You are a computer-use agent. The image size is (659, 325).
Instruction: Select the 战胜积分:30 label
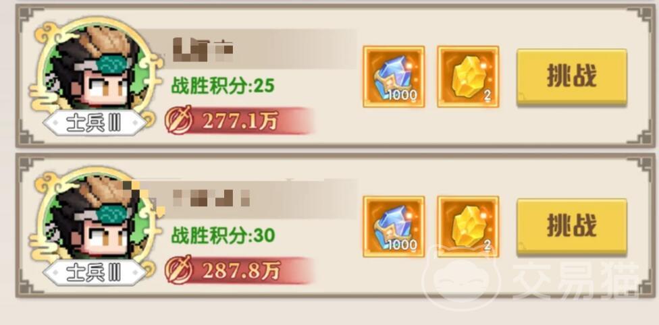[x=223, y=235]
